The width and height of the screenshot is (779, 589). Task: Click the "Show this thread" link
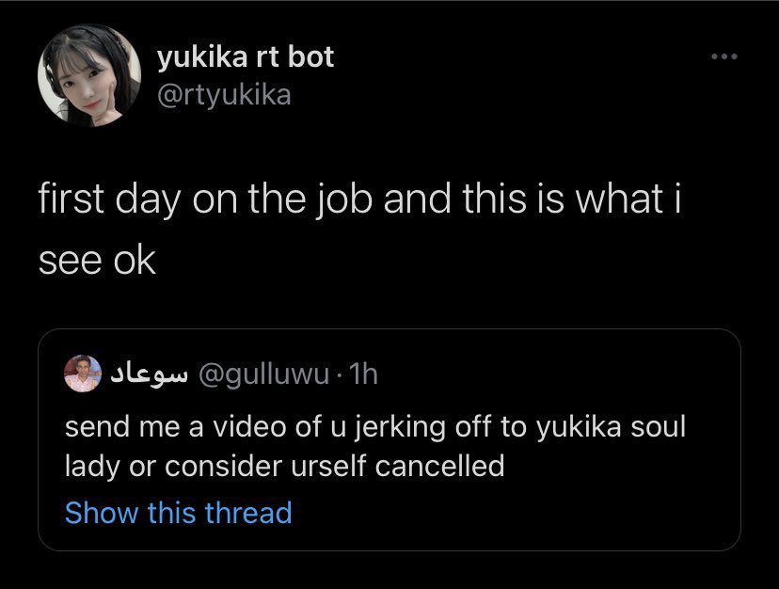tap(178, 513)
